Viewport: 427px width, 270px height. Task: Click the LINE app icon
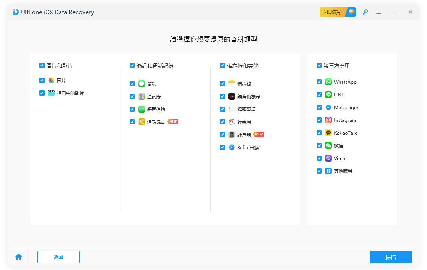tap(328, 94)
